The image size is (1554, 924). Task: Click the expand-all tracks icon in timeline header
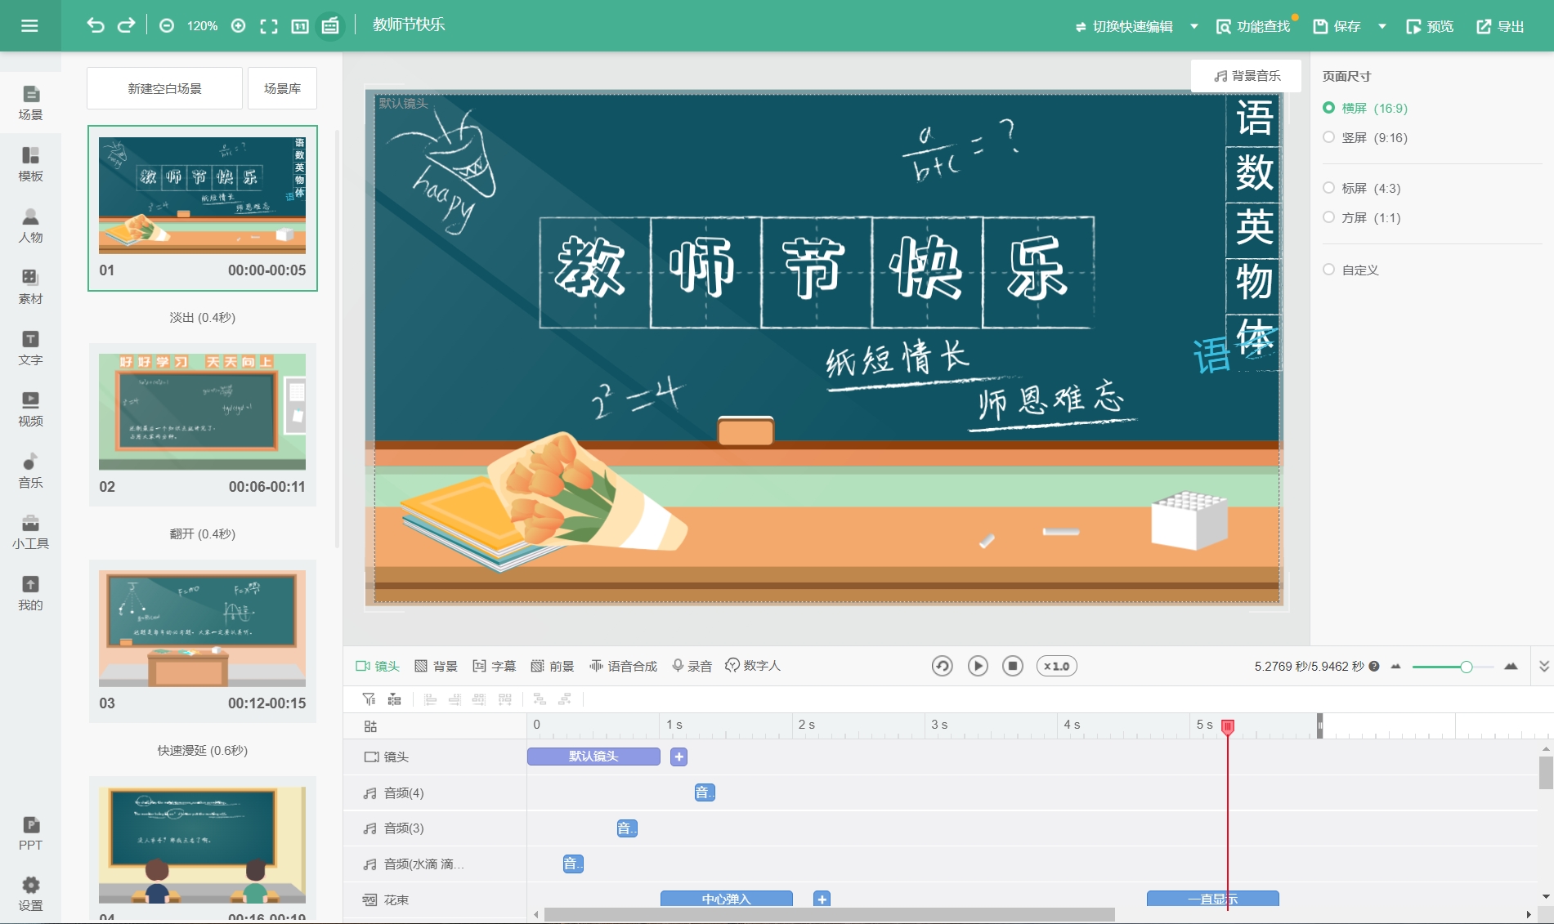pyautogui.click(x=370, y=726)
